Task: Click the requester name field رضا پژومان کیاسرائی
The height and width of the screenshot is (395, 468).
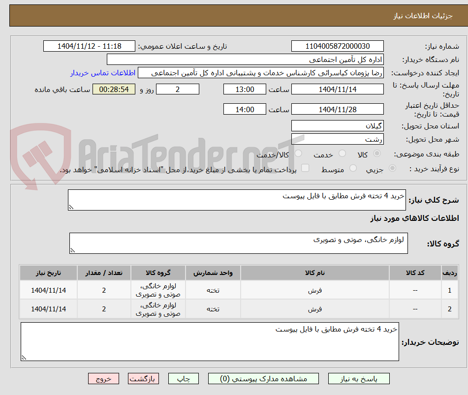Action: point(260,73)
